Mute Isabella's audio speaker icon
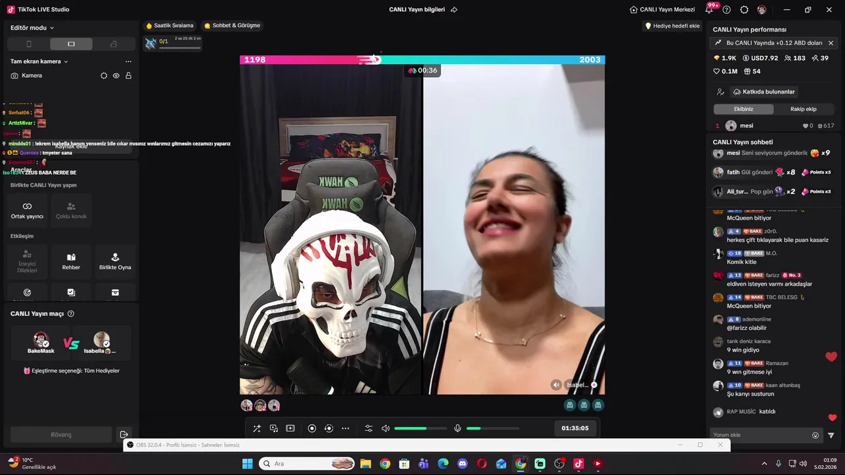 click(x=557, y=385)
